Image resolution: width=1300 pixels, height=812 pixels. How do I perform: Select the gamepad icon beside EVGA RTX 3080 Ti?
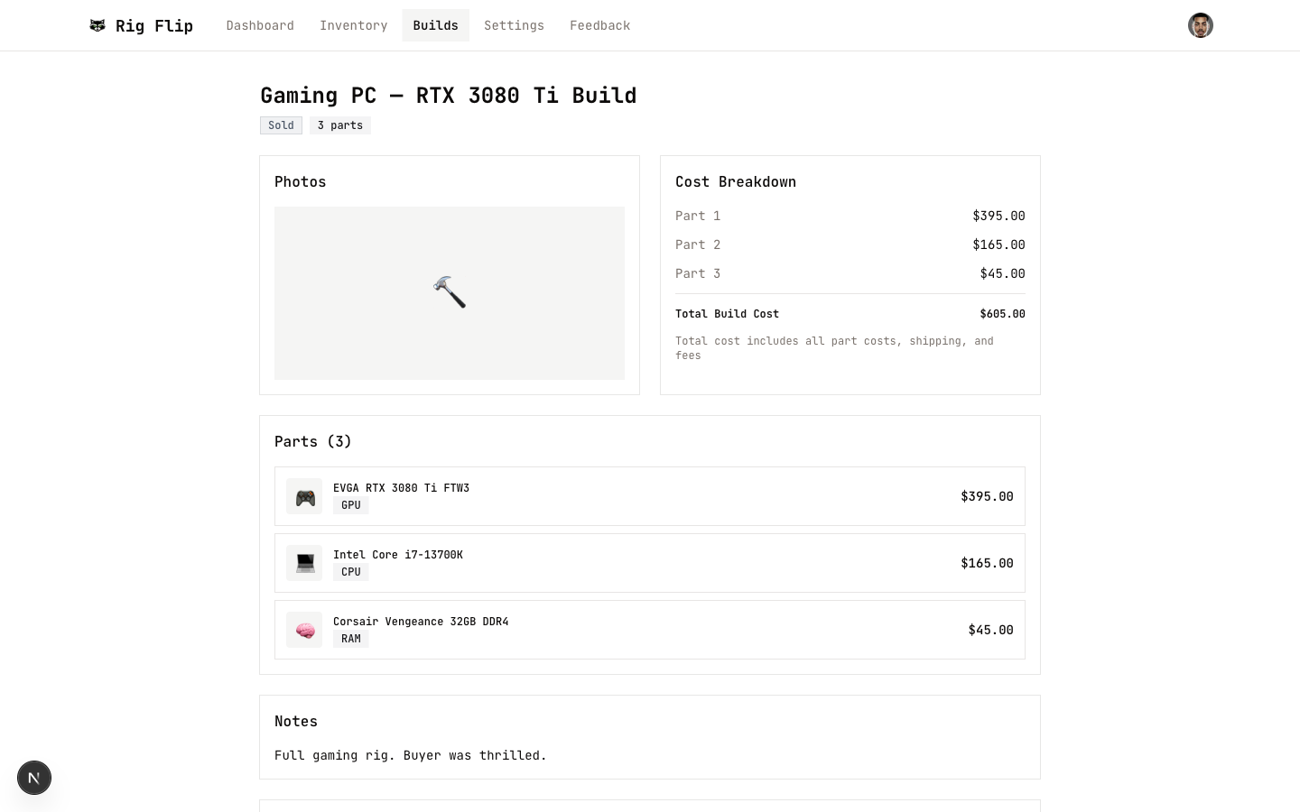[x=304, y=496]
